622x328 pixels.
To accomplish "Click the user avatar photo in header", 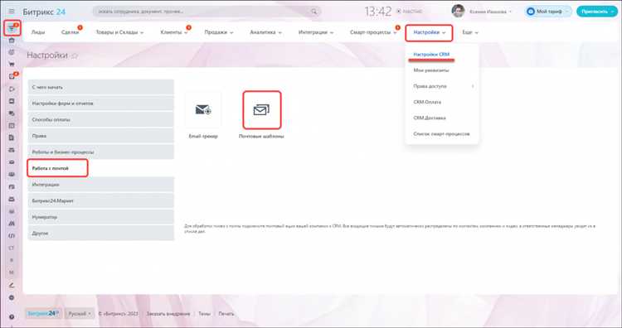I will pyautogui.click(x=458, y=11).
